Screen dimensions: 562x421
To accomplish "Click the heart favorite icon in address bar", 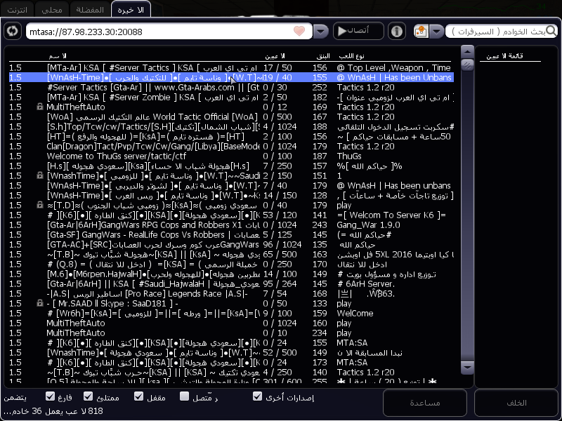I will [x=300, y=32].
